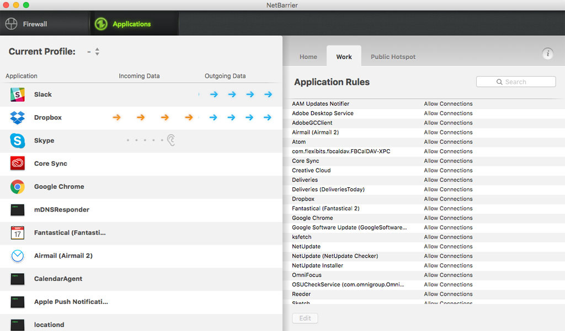The height and width of the screenshot is (331, 565).
Task: Click the first Dropbox incoming orange arrow
Action: tap(116, 117)
